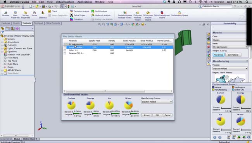
Task: Select the Front Plane tree item
Action: click(13, 58)
